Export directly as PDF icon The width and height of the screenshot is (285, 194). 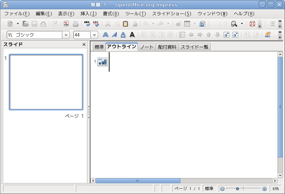[x=67, y=24]
